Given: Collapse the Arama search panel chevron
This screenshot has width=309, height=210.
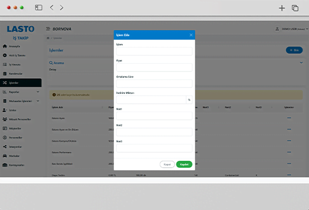Looking at the screenshot, I should [x=301, y=63].
